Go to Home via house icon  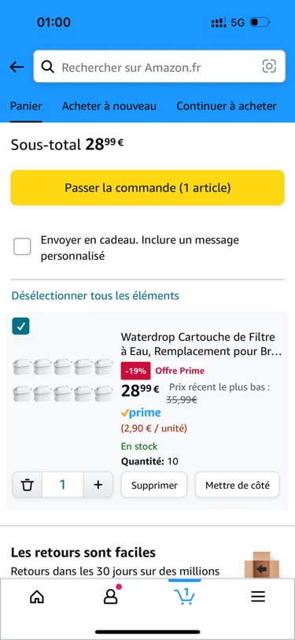click(x=37, y=597)
